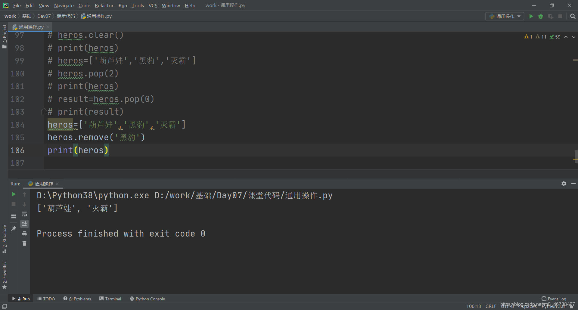Click the 106:13 cursor position indicator
Screen dimensions: 578x310
click(474, 306)
